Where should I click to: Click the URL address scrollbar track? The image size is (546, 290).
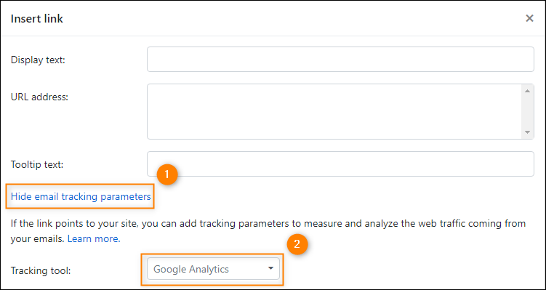[x=527, y=111]
